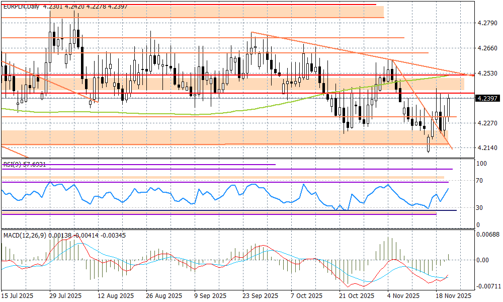The width and height of the screenshot is (503, 302).
Task: Click the 18 Nov 2025 date label
Action: 452,295
